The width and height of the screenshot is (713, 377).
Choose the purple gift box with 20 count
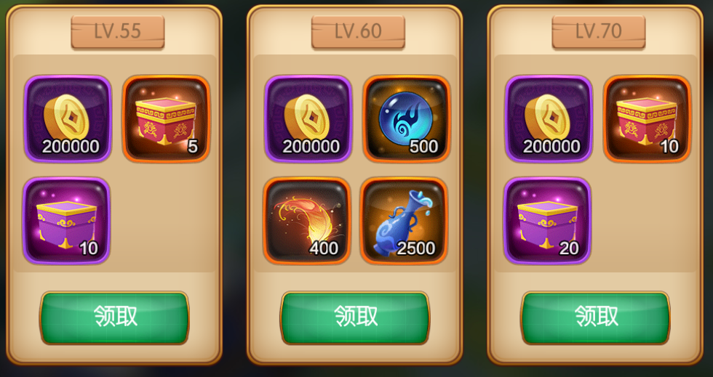[x=547, y=220]
